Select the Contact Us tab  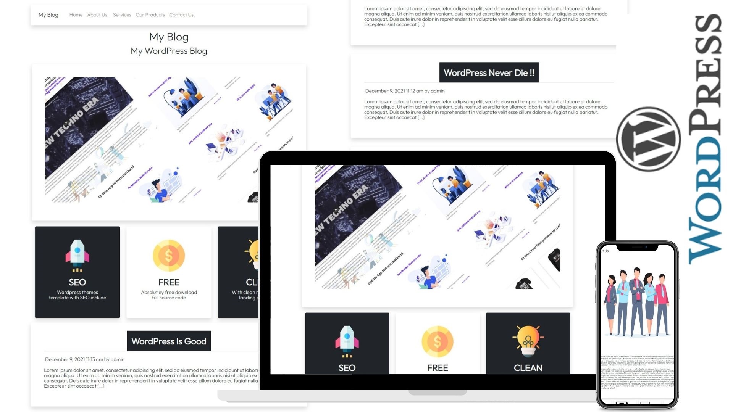click(x=182, y=14)
